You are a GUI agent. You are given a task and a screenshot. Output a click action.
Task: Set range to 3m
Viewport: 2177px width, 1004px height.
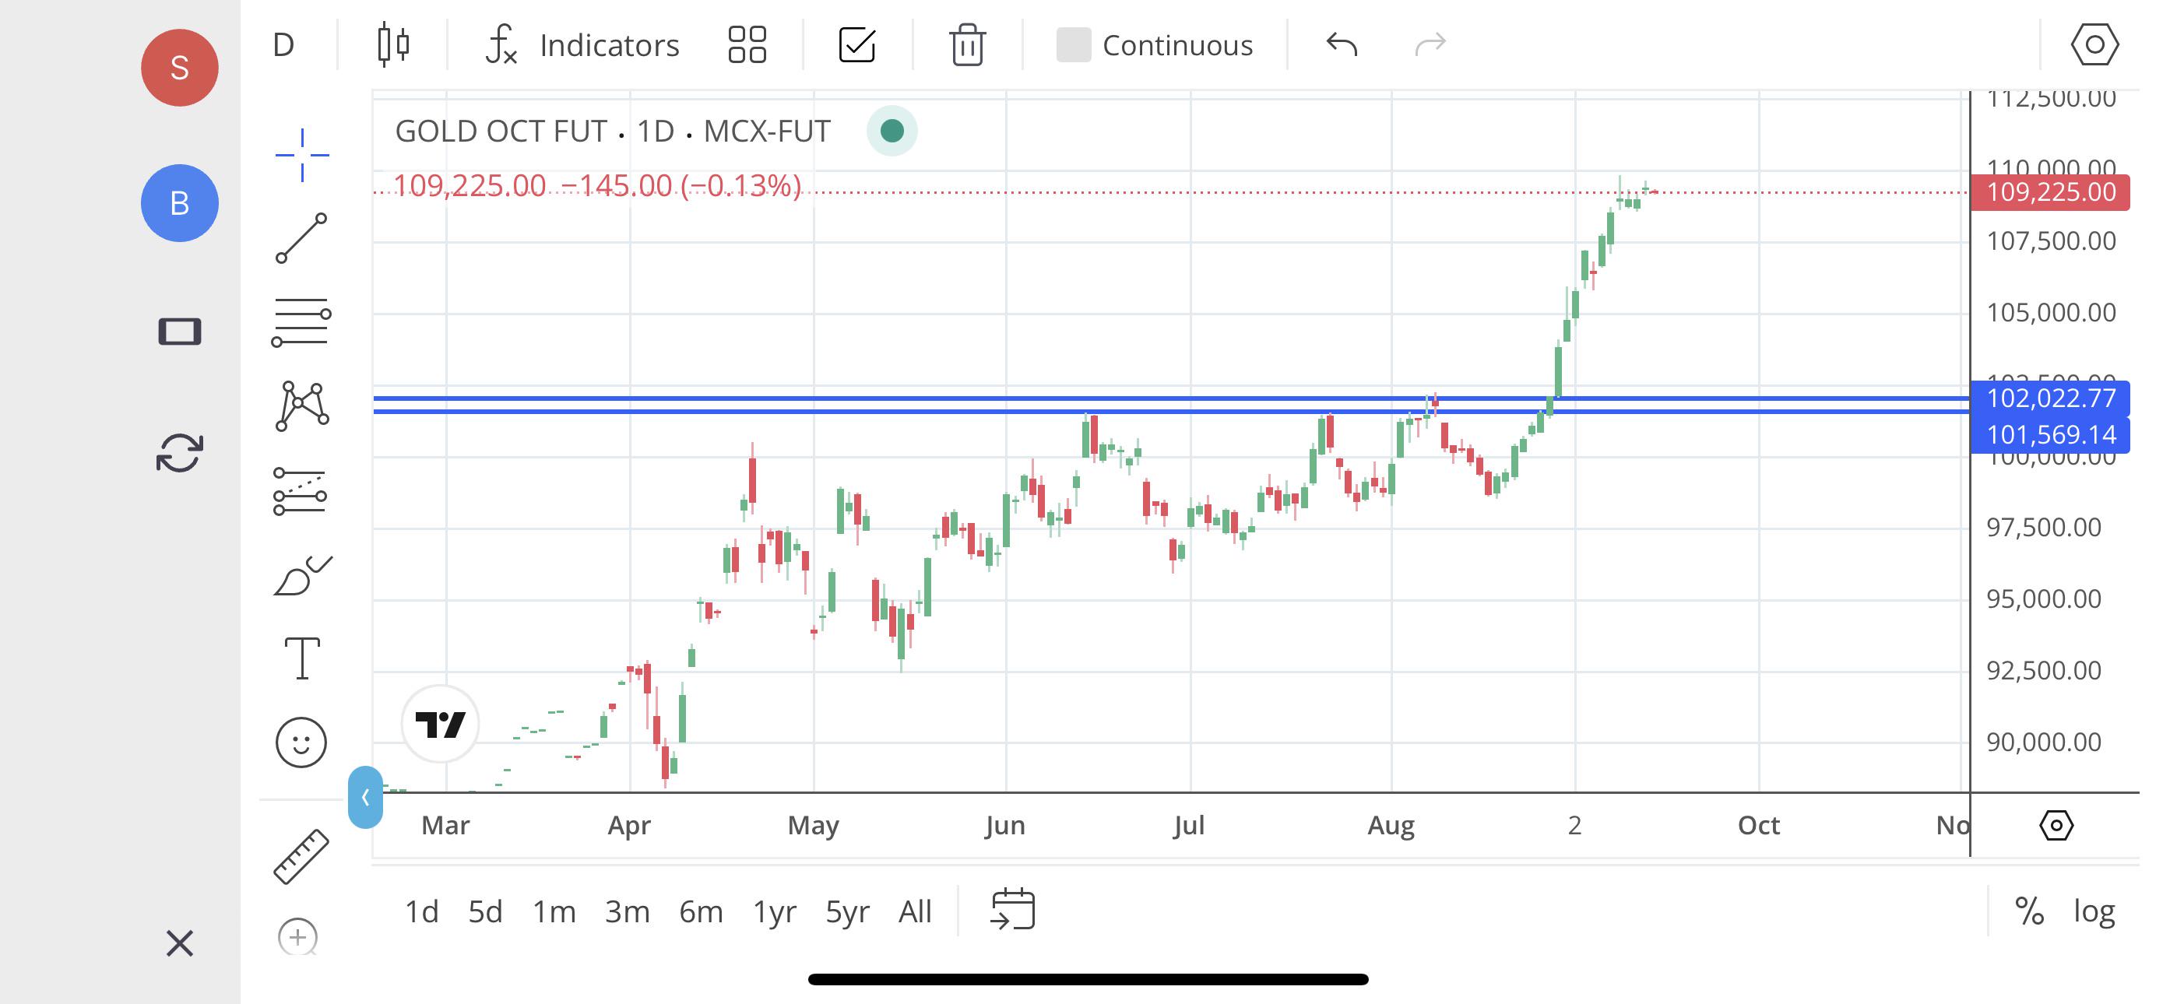627,911
